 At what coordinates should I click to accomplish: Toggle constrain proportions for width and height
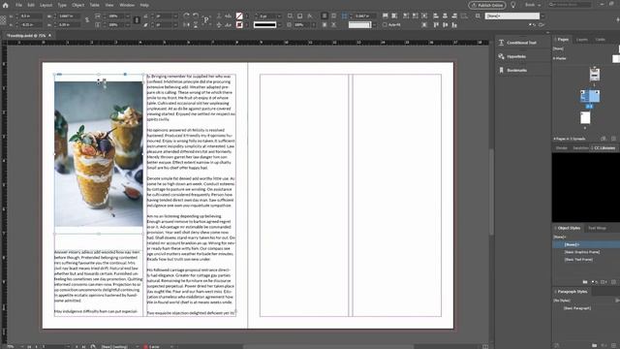tap(87, 19)
